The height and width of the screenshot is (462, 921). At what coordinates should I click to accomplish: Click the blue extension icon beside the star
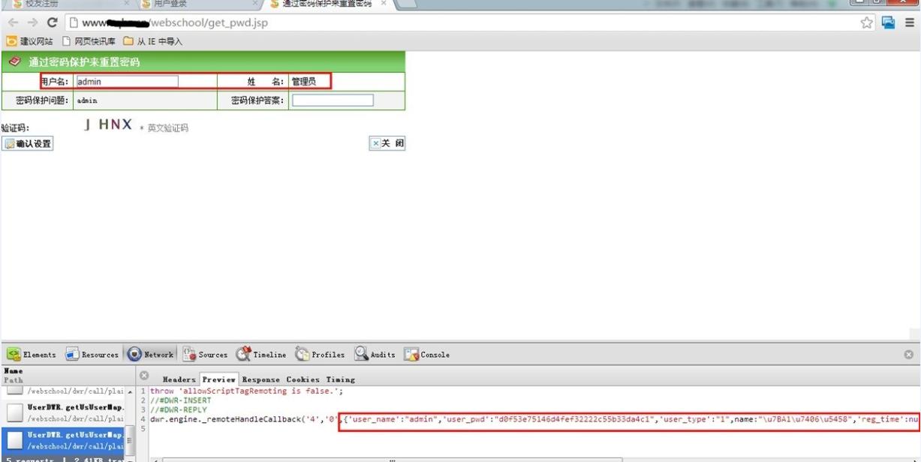[x=889, y=22]
